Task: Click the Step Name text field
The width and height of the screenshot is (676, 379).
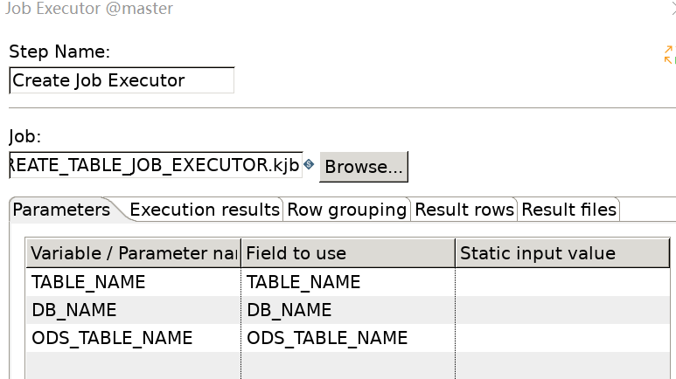Action: pos(122,80)
